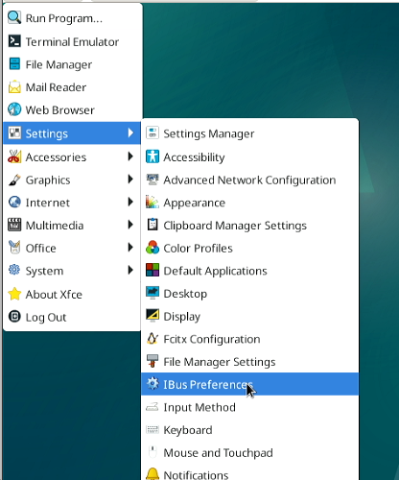Open Mail Reader menu entry

[72, 87]
